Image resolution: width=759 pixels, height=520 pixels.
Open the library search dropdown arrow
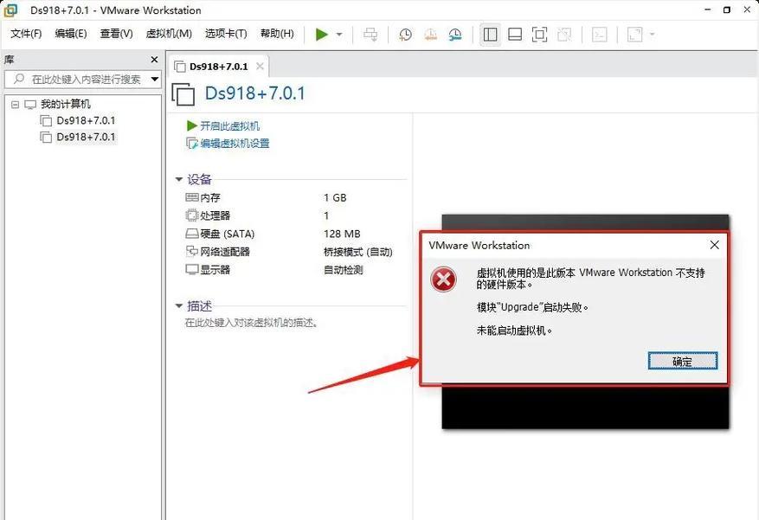155,80
